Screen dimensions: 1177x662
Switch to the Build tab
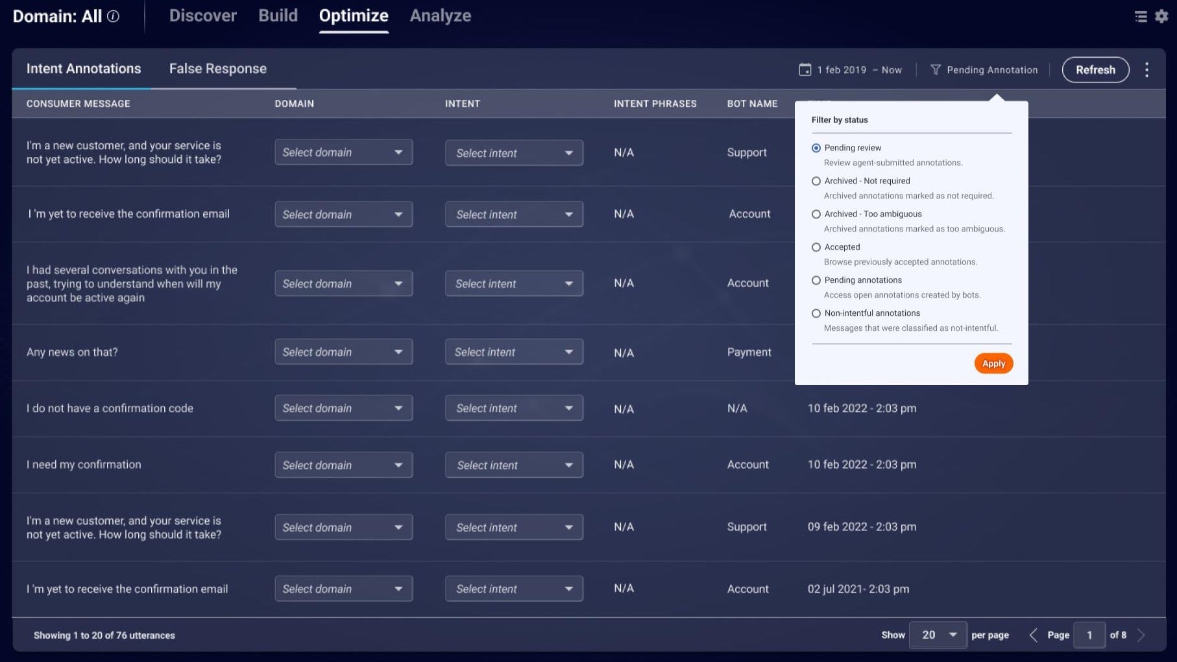click(278, 16)
